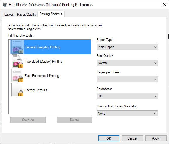Click the Factory Defaults shortcut icon
169x144 pixels.
pos(17,89)
